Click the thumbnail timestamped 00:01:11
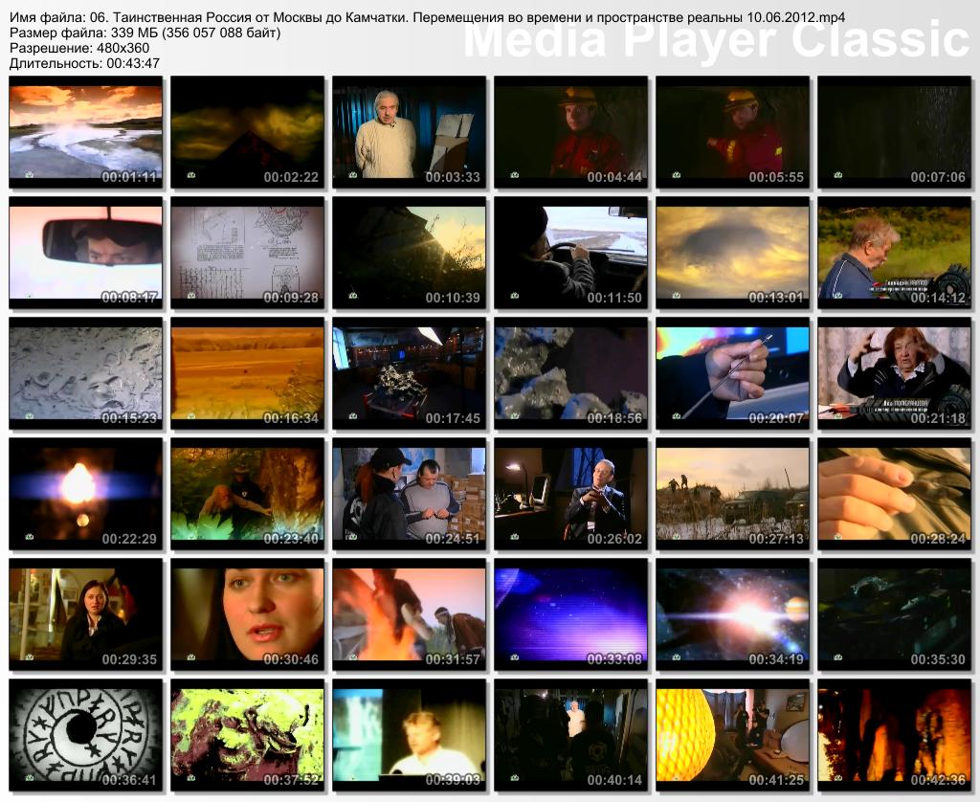Screen dimensions: 980x802 [x=85, y=133]
